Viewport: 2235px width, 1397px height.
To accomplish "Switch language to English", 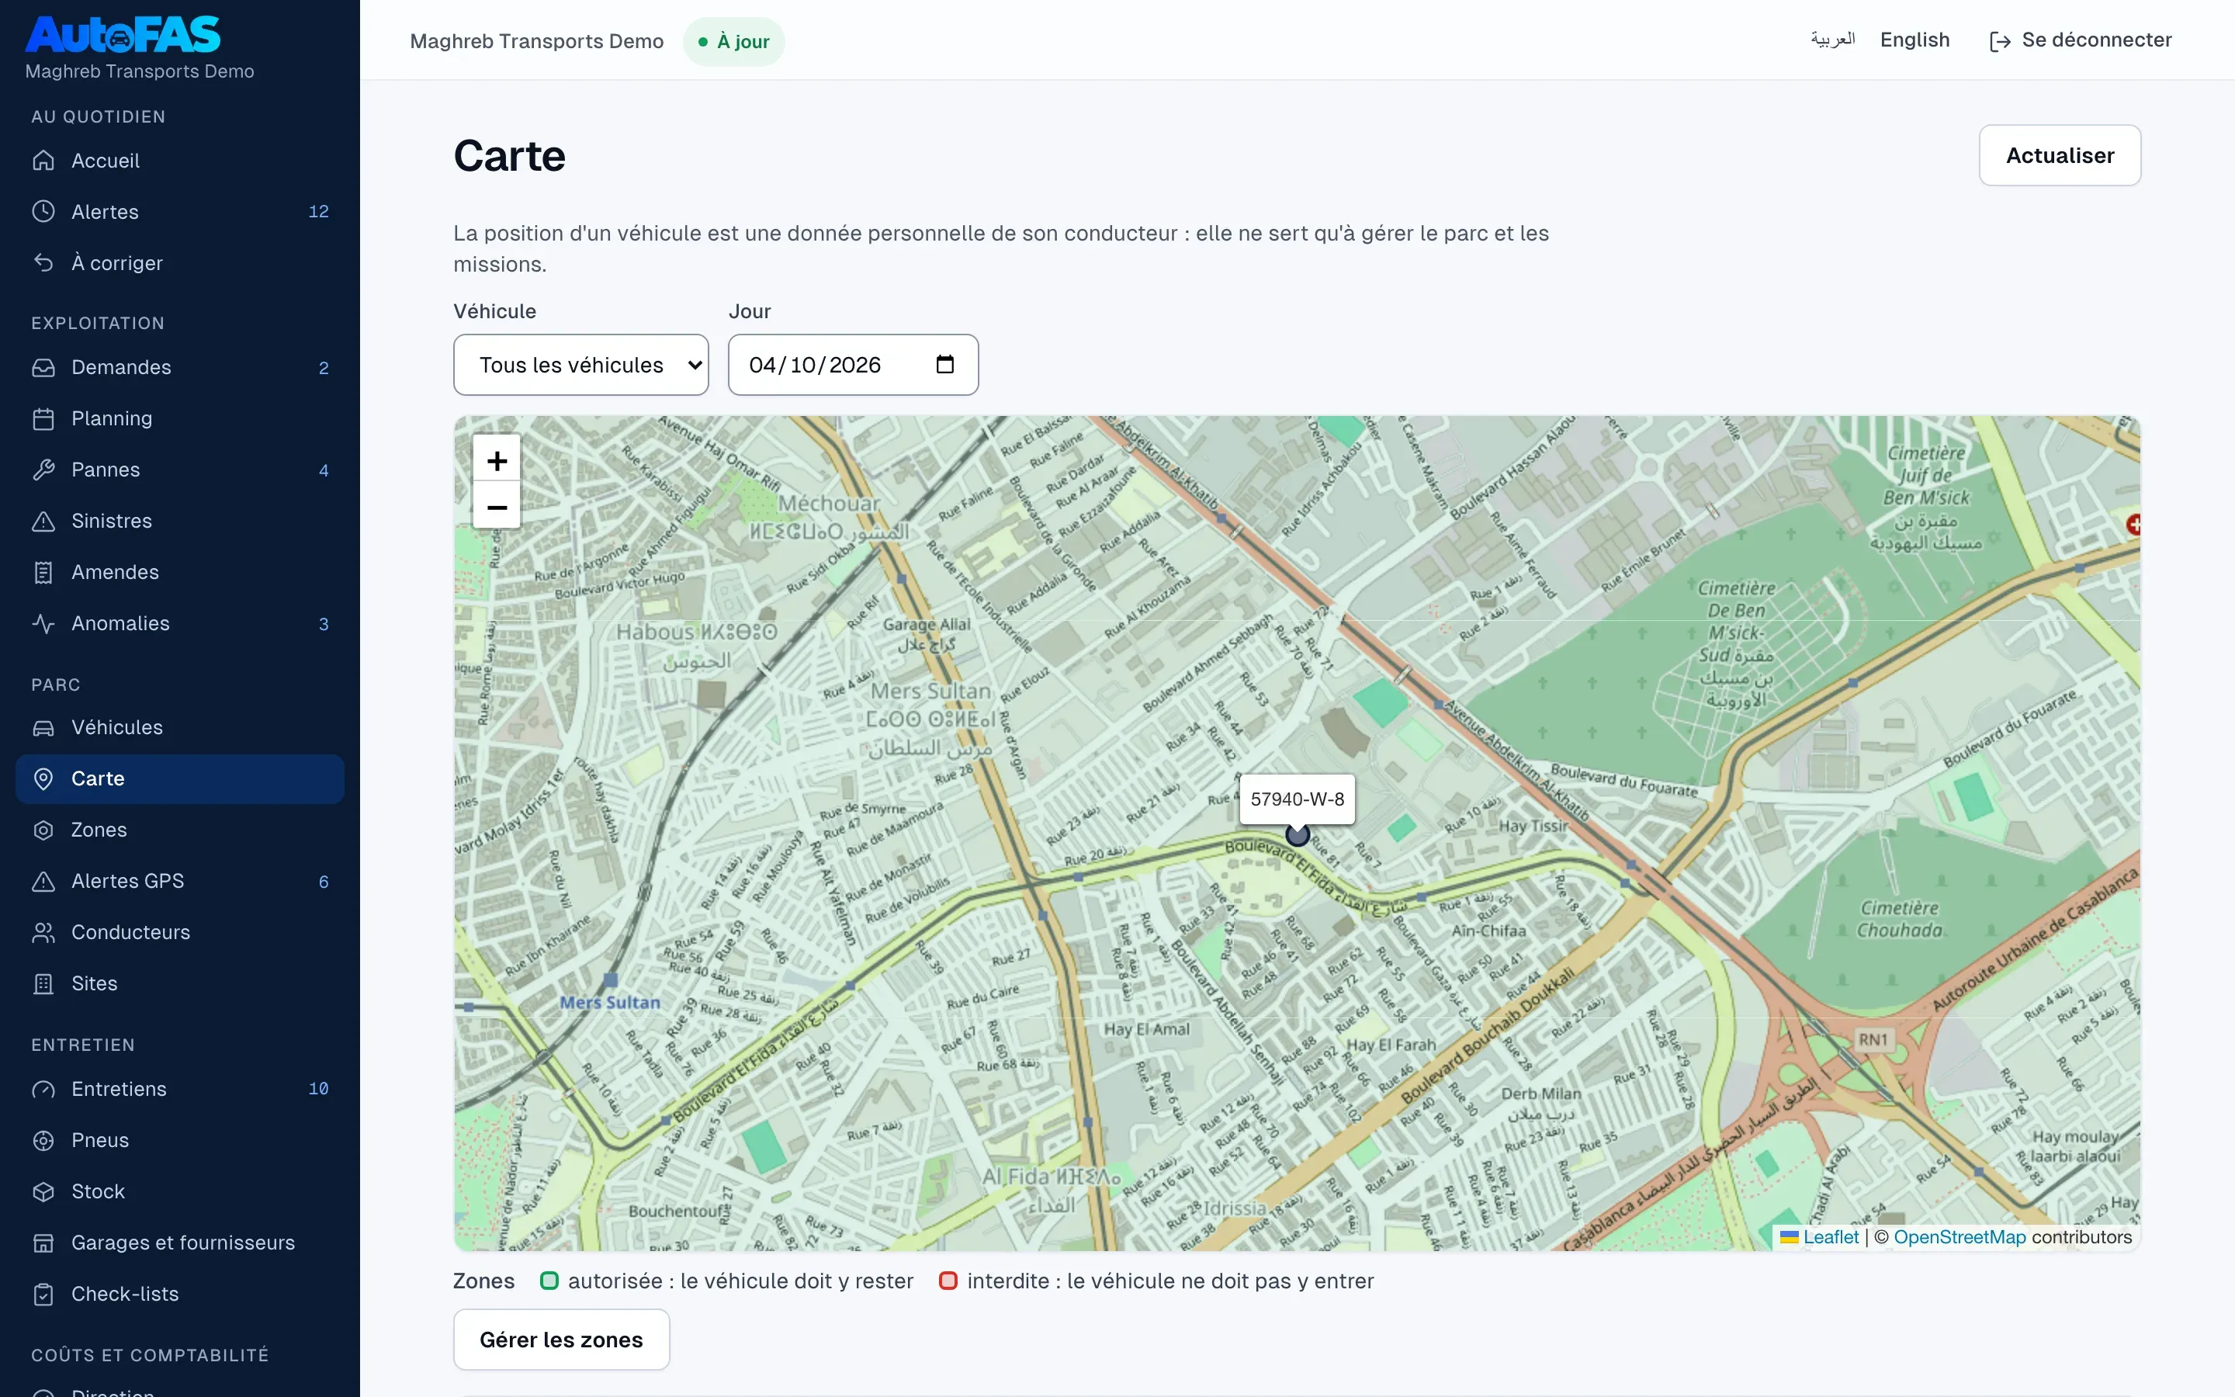I will [1914, 40].
